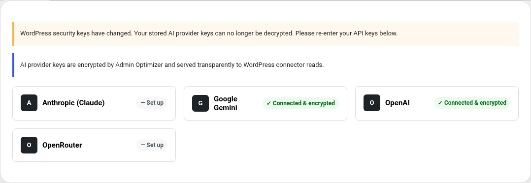The height and width of the screenshot is (183, 531).
Task: Click the Anthropic "A" provider icon
Action: (29, 103)
